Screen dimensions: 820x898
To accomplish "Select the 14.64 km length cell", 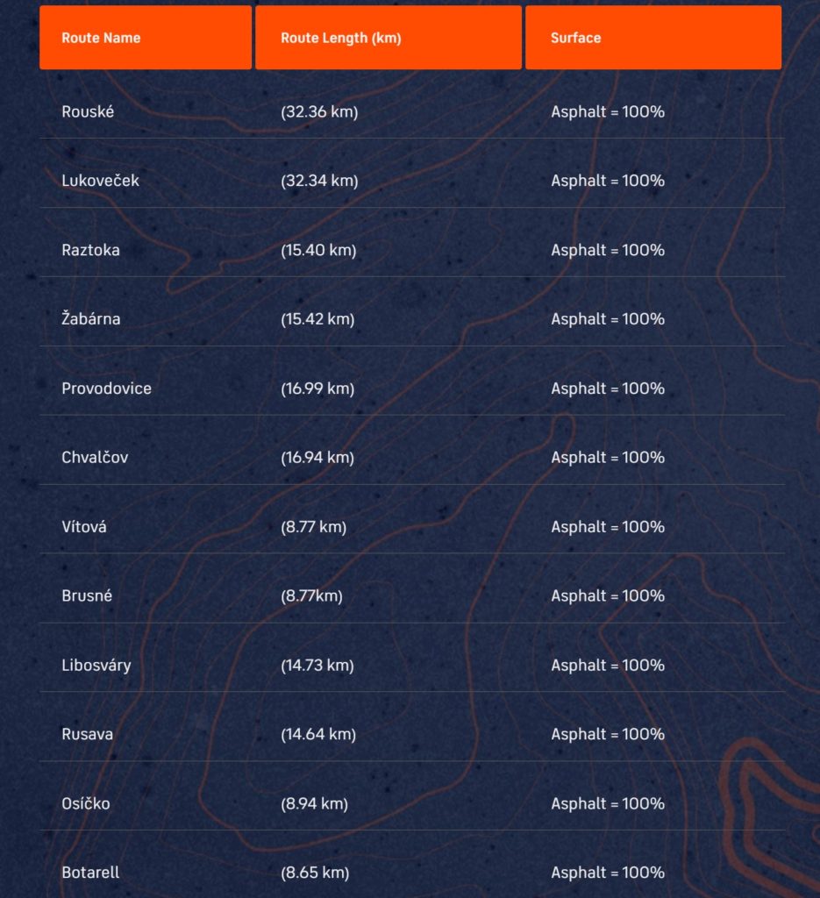I will pyautogui.click(x=318, y=734).
